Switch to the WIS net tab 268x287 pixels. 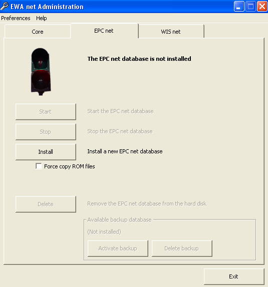171,32
